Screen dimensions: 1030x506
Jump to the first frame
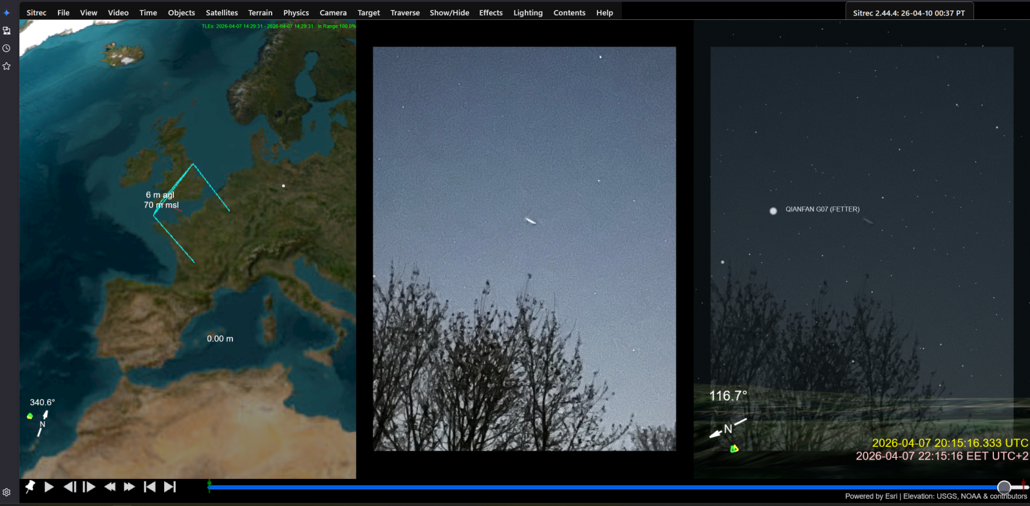tap(149, 487)
